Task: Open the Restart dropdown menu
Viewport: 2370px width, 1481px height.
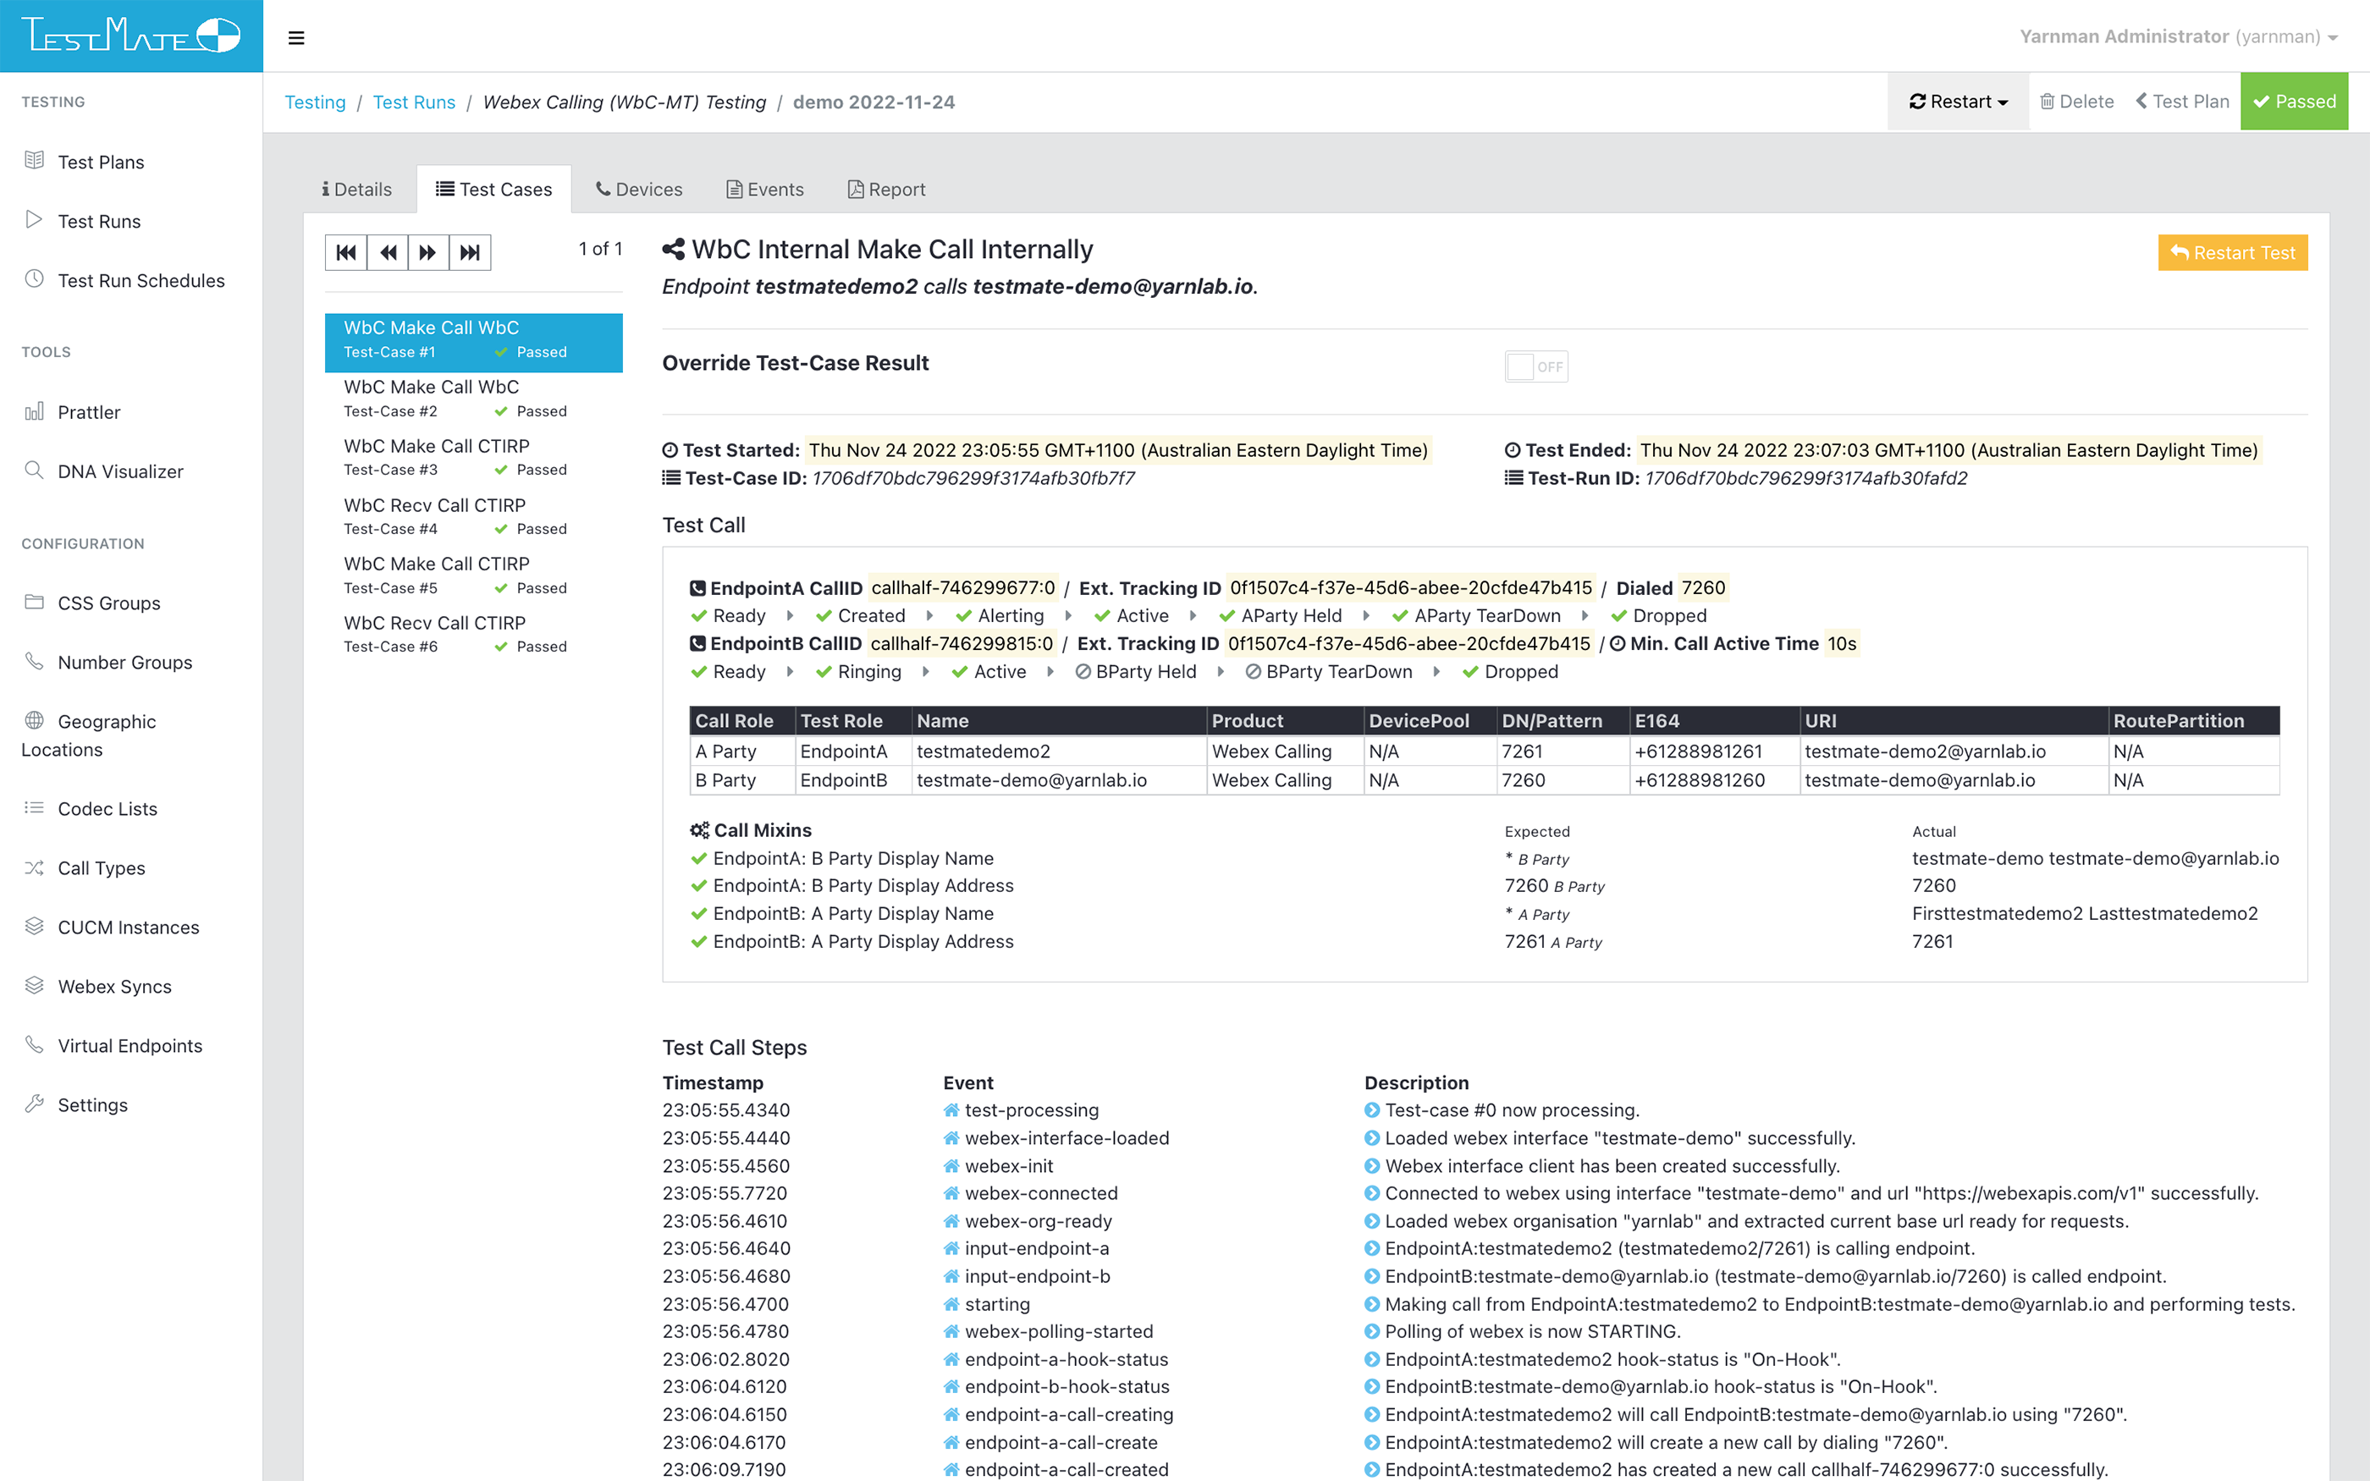Action: click(1957, 101)
